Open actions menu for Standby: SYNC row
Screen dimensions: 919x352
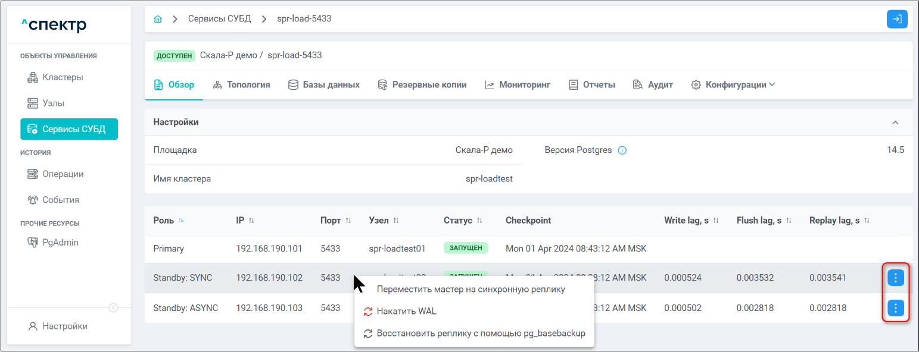pos(896,278)
